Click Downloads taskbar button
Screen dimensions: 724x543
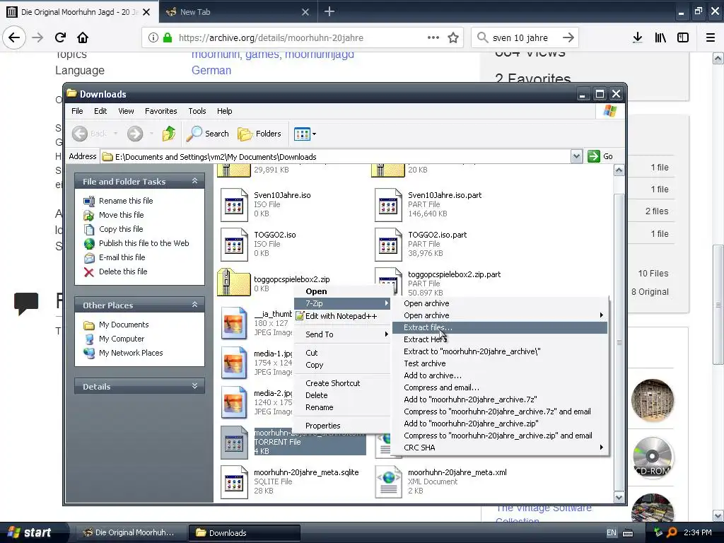click(244, 533)
